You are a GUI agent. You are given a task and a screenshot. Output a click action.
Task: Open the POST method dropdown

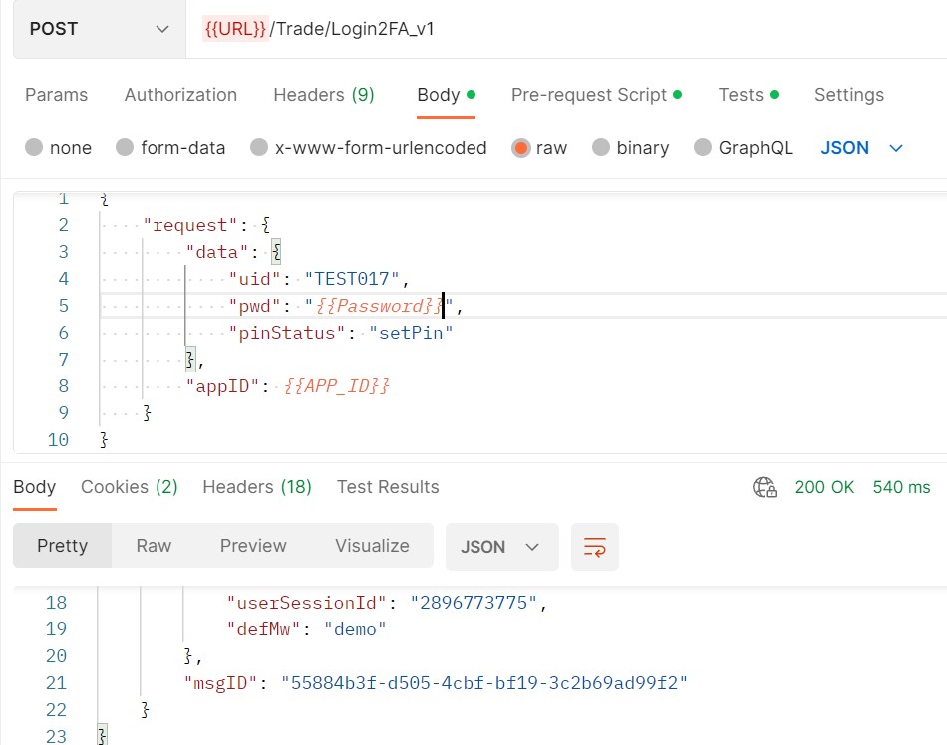point(100,29)
